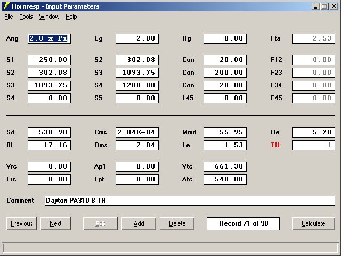The width and height of the screenshot is (341, 256).
Task: Click the S4 field showing 1200.00
Action: tap(137, 85)
